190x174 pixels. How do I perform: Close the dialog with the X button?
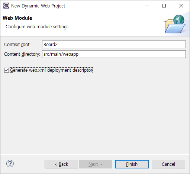point(181,6)
